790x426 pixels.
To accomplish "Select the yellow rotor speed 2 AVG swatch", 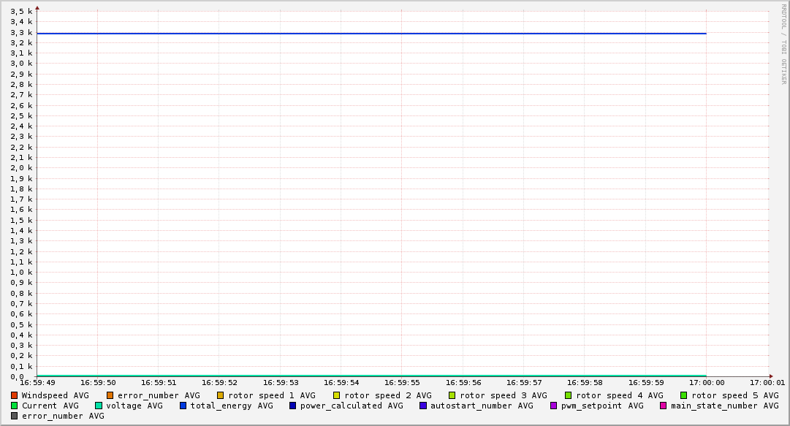I will click(x=337, y=395).
